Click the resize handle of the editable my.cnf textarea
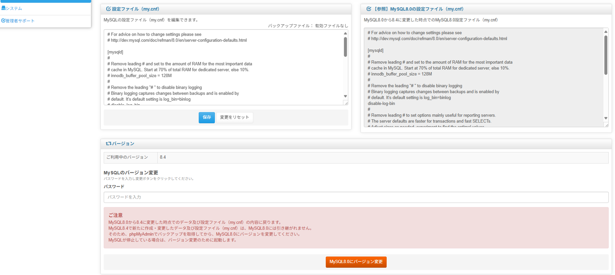The width and height of the screenshot is (615, 275). [x=346, y=103]
